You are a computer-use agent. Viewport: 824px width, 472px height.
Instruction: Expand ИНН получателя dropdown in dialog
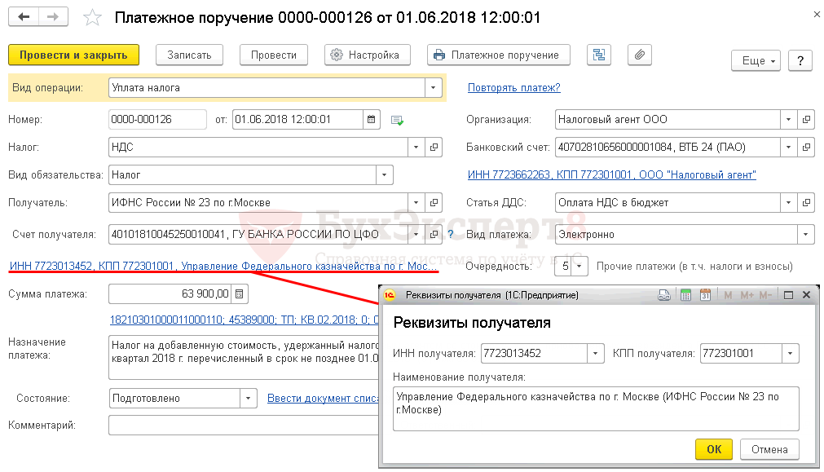coord(596,354)
